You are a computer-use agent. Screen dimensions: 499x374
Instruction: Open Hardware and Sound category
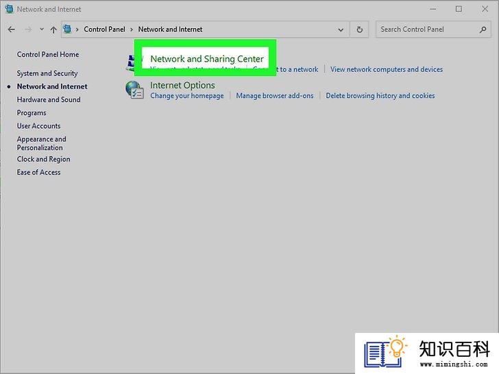(x=49, y=99)
